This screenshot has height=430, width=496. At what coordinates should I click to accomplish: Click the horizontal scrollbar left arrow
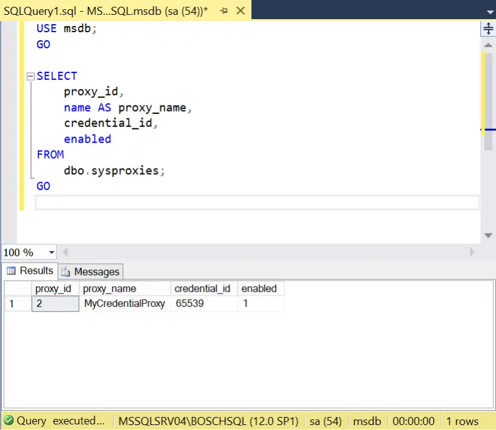65,252
